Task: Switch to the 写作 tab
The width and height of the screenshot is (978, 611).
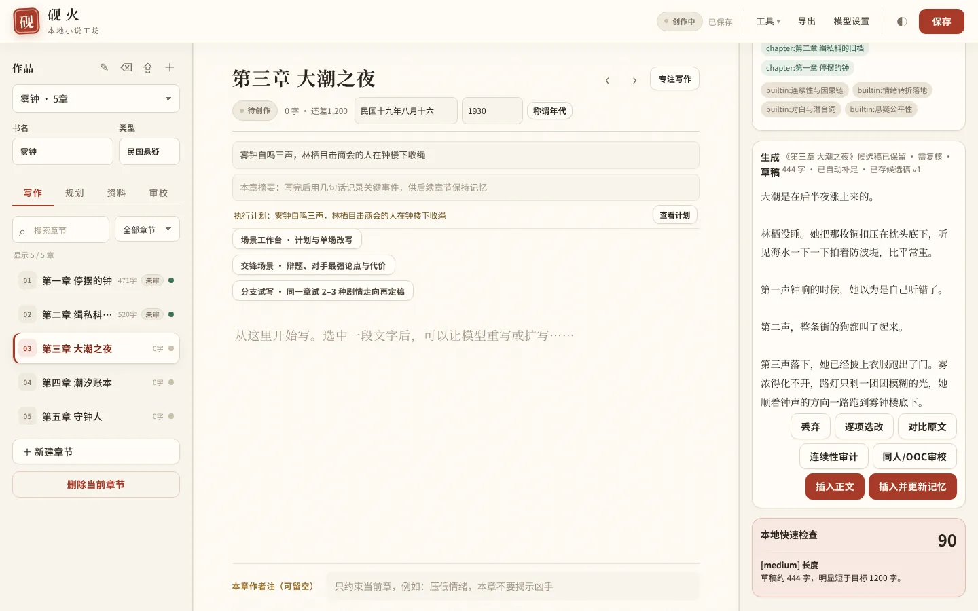Action: tap(33, 193)
